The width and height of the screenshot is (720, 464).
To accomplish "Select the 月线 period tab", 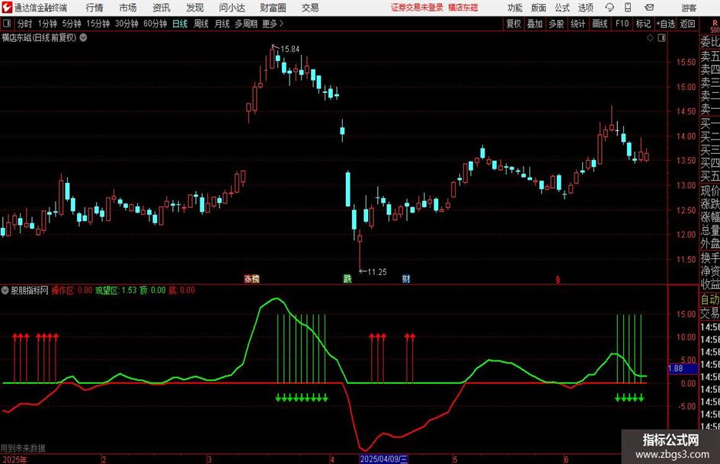I will (222, 24).
